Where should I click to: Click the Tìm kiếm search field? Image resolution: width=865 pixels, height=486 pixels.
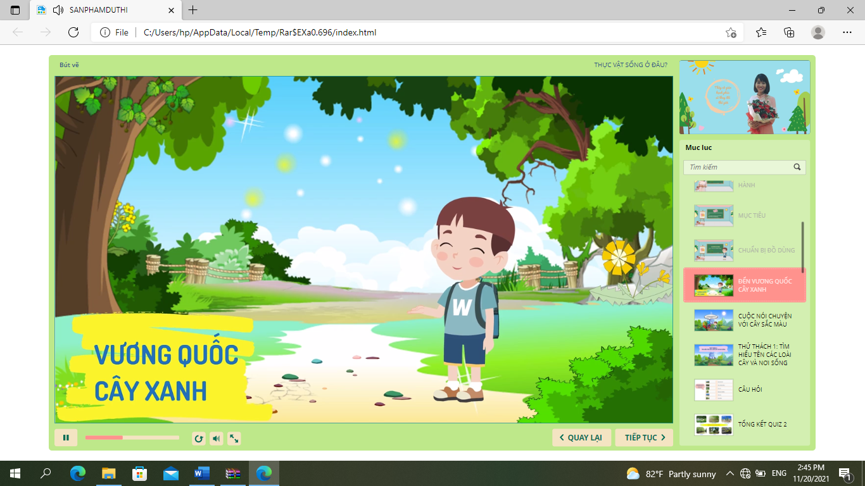pos(738,168)
